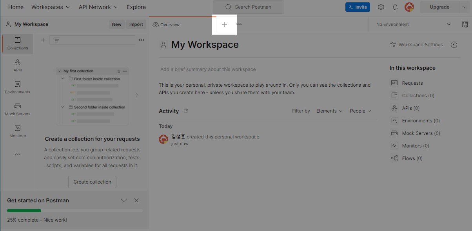Select the Collections sidebar icon

point(18,44)
